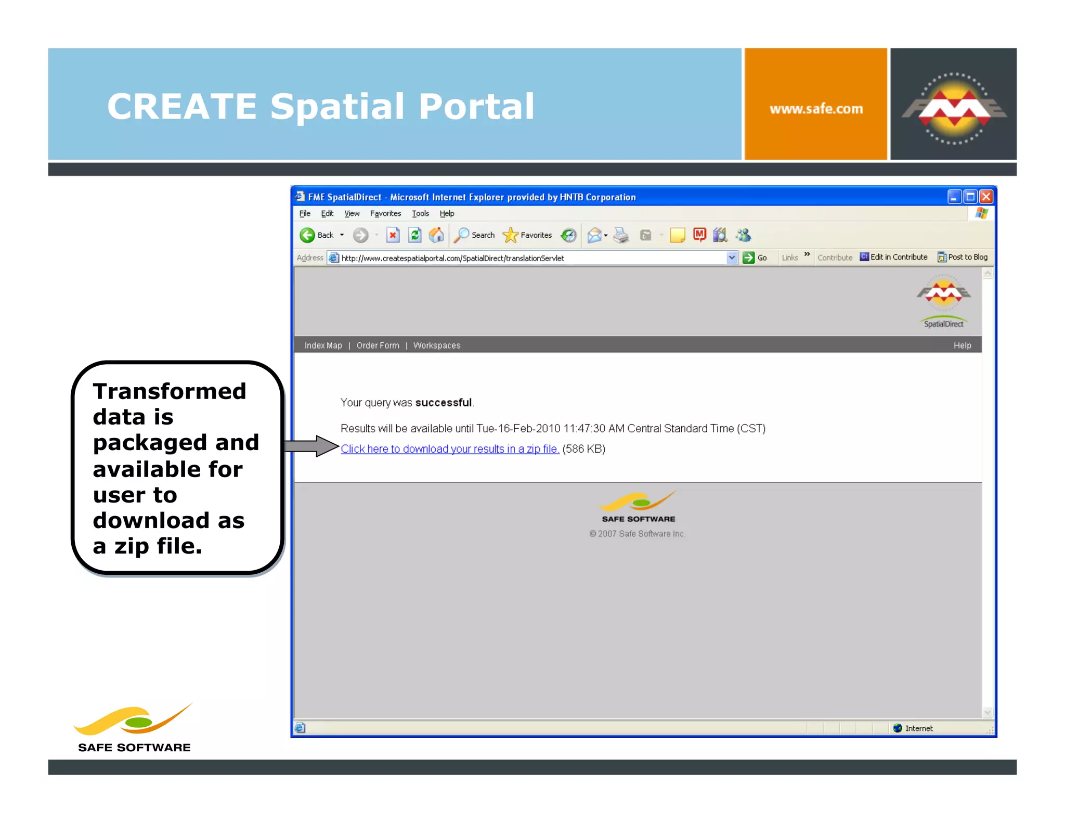Viewport: 1065px width, 823px height.
Task: Click the '(586 KB)' file size text
Action: click(x=583, y=449)
